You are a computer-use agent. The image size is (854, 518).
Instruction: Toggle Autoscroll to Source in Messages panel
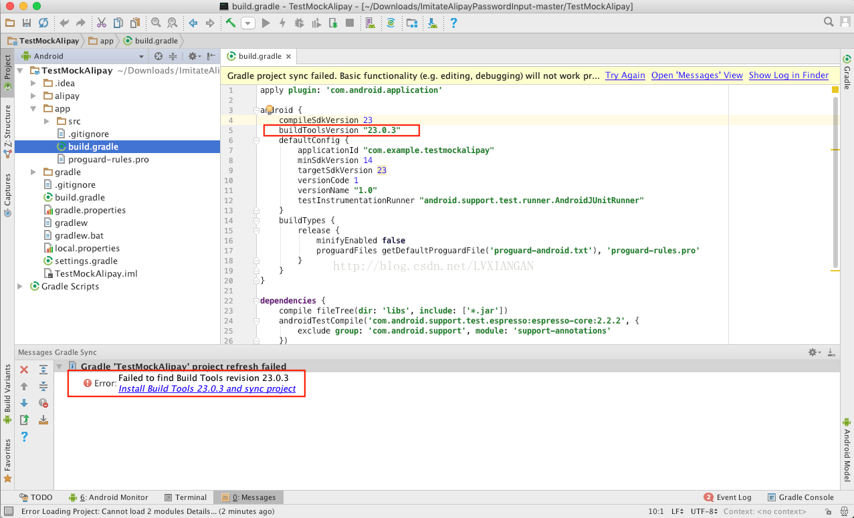(x=43, y=420)
